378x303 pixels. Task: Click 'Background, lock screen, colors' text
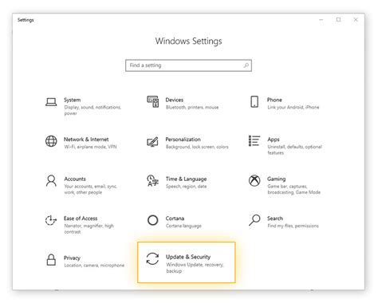[x=197, y=147]
